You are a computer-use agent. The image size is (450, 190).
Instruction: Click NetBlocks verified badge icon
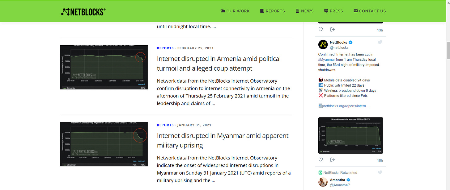pos(350,43)
